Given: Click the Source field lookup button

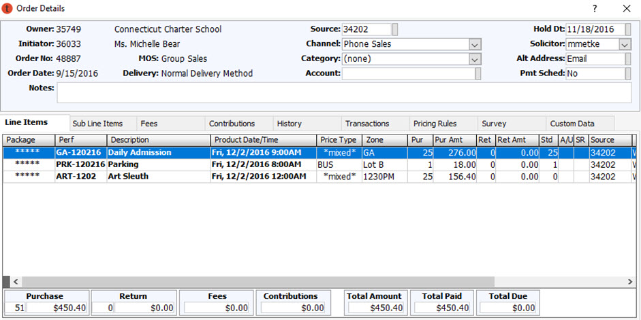Looking at the screenshot, I should tap(395, 29).
